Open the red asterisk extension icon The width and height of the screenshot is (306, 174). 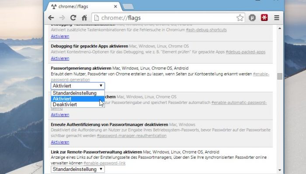(264, 18)
